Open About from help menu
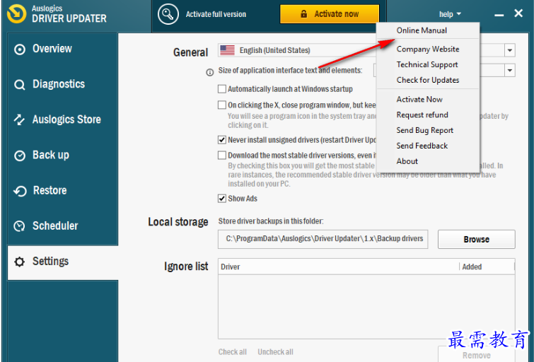The image size is (534, 362). pyautogui.click(x=428, y=161)
